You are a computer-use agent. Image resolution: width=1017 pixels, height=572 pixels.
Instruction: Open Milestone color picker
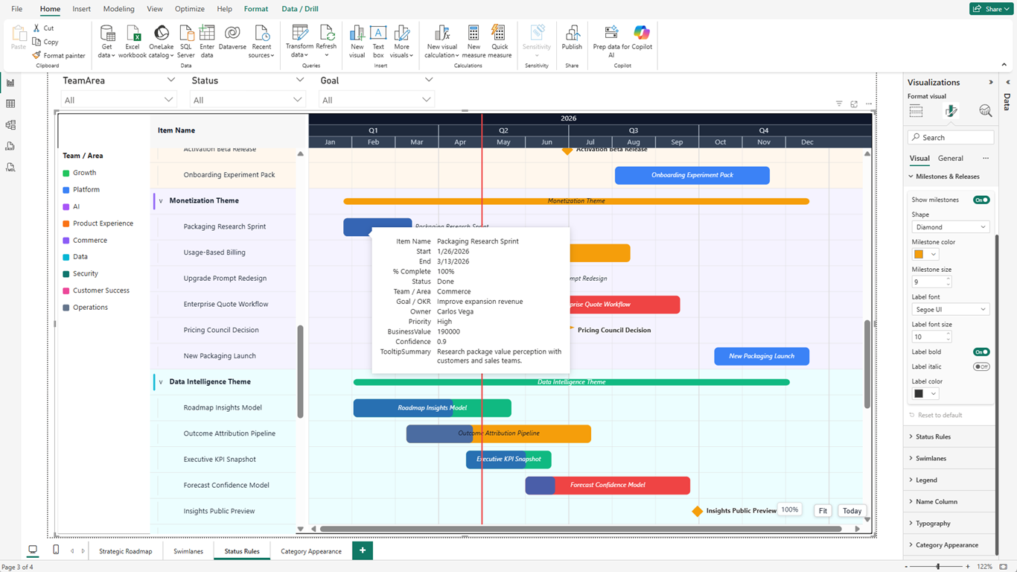point(925,255)
